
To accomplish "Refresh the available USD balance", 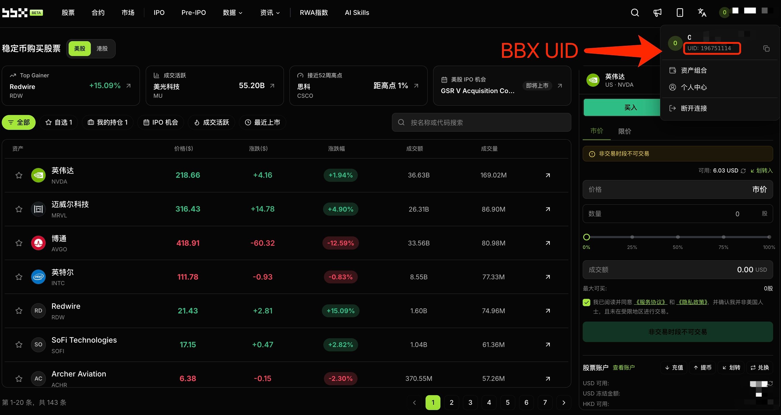I will [x=743, y=171].
